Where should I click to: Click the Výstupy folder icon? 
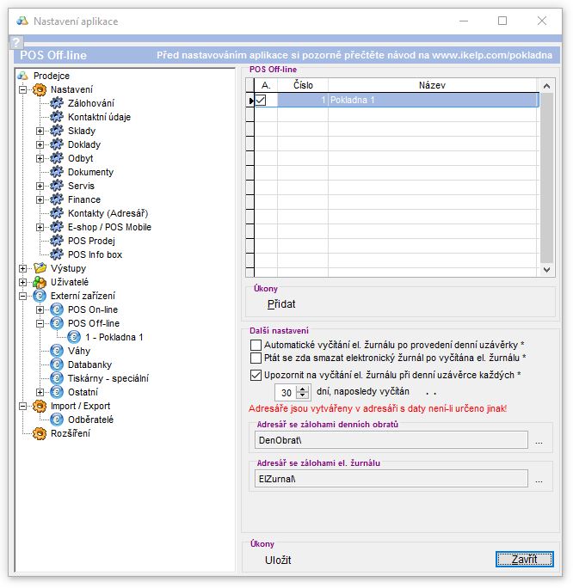(x=40, y=268)
